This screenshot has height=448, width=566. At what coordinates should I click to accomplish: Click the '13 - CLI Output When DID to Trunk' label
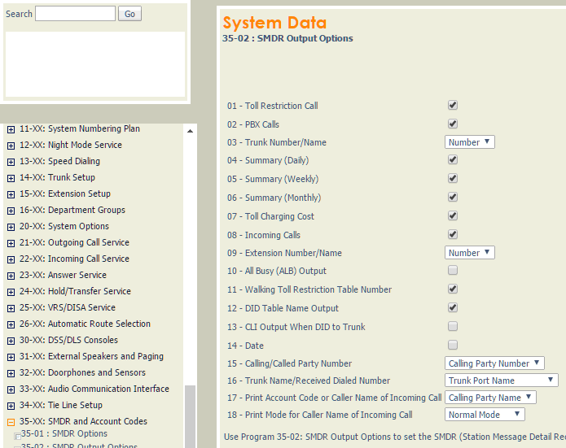(x=296, y=327)
